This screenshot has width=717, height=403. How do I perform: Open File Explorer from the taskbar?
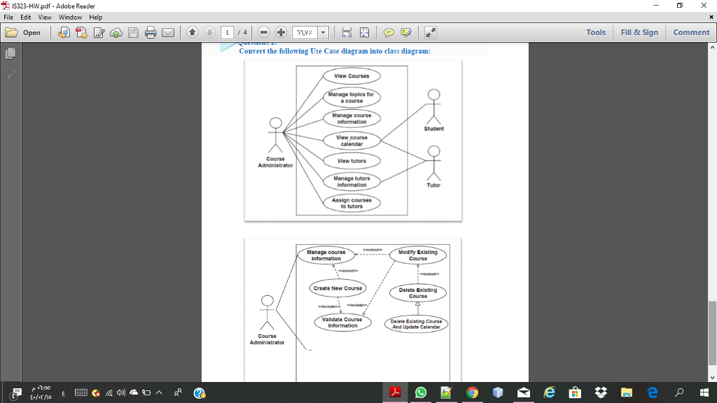(627, 393)
